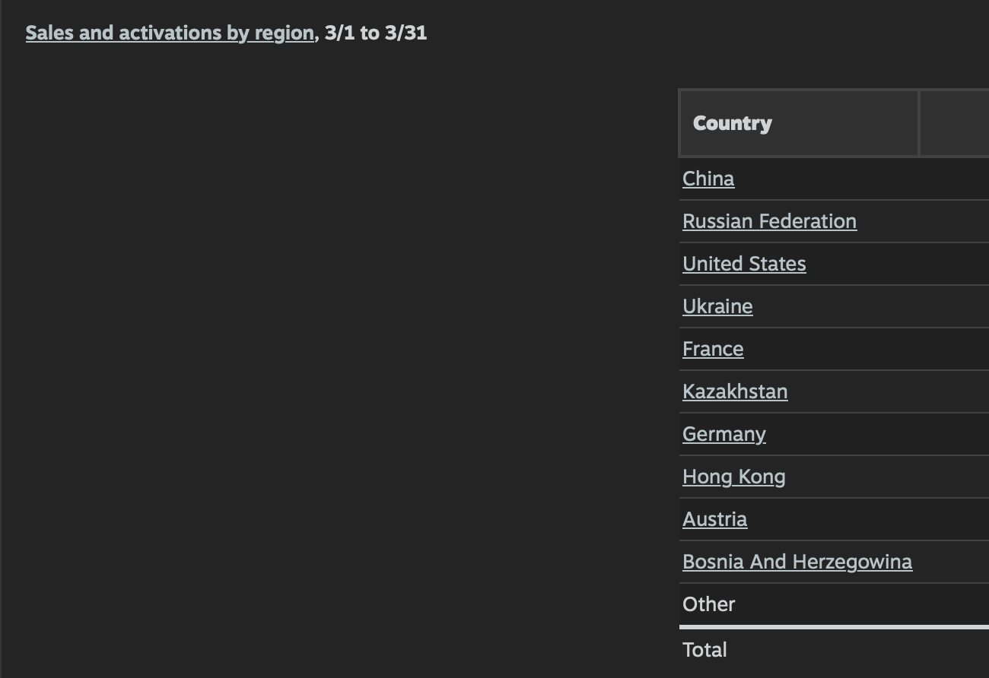
Task: Click the second-column cell in the Total row
Action: (955, 650)
